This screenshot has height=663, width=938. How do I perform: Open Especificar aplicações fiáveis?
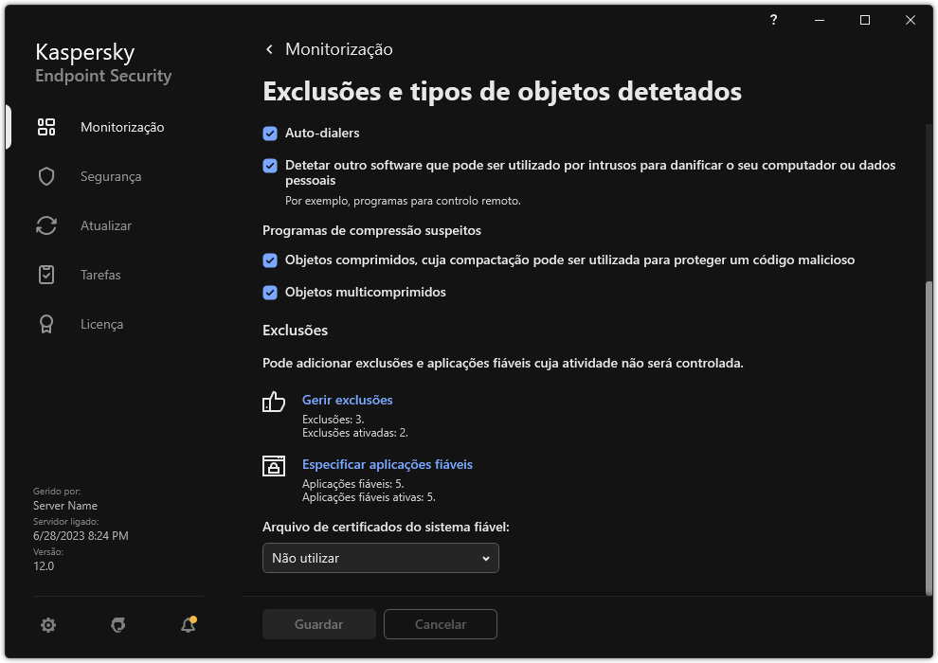coord(387,466)
